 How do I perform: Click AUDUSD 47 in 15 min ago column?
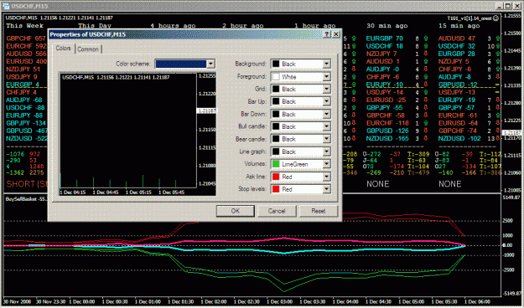point(456,38)
